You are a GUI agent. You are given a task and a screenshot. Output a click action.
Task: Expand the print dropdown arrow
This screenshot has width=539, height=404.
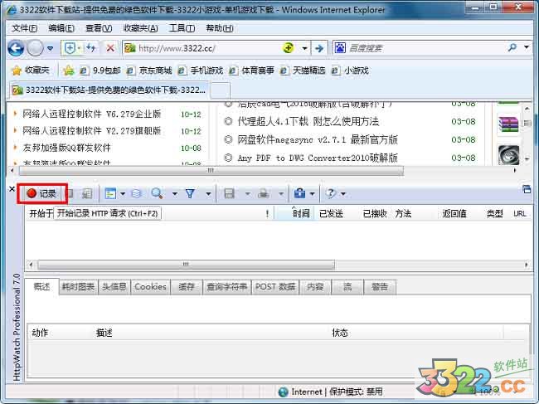[x=281, y=194]
